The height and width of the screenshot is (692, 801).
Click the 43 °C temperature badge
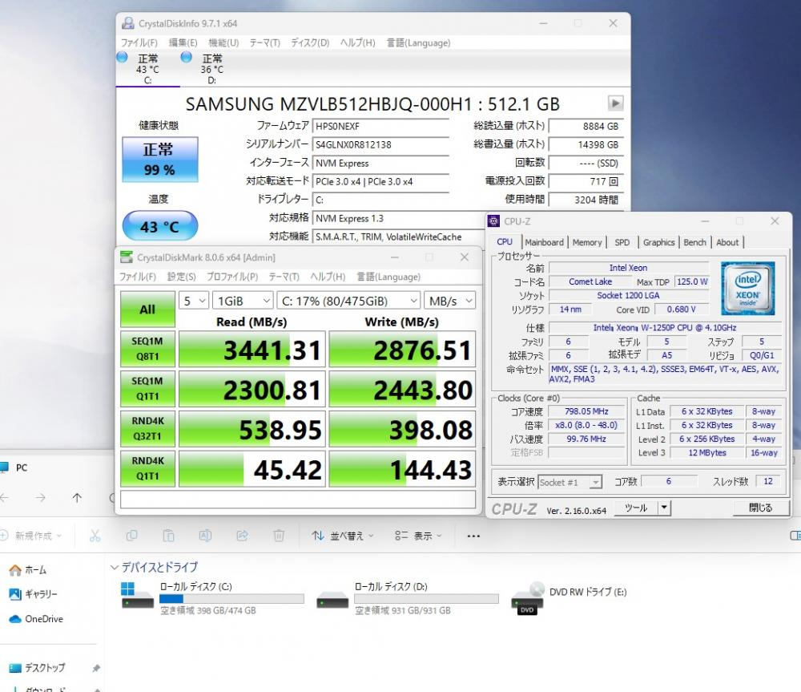[160, 226]
